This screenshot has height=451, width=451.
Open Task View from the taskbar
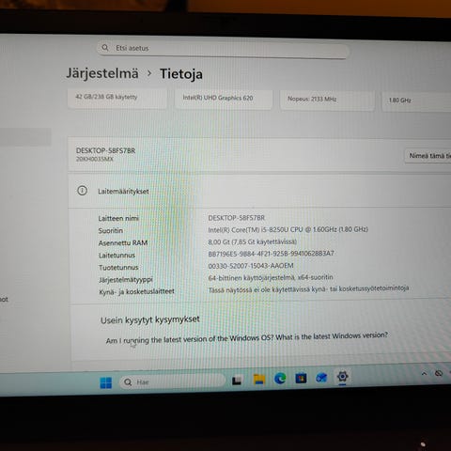(x=237, y=381)
